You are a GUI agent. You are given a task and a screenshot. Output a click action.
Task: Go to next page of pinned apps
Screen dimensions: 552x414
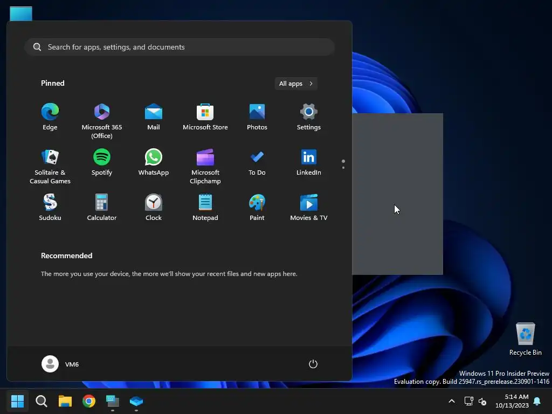coord(343,168)
